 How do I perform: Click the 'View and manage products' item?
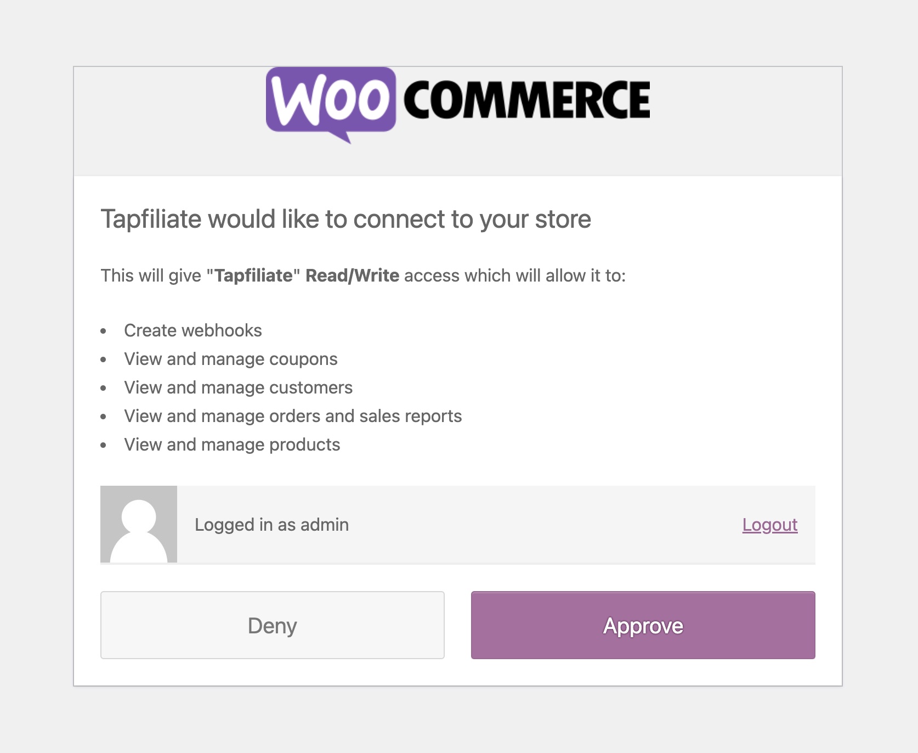[232, 445]
